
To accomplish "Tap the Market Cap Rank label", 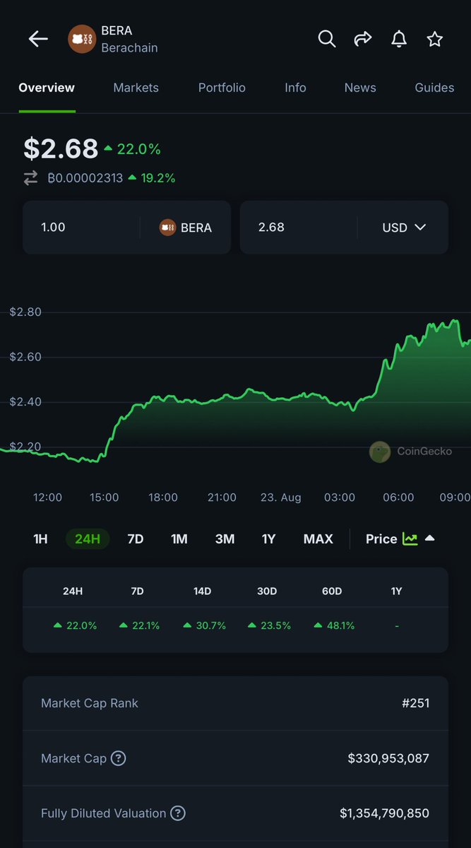I will (x=90, y=703).
